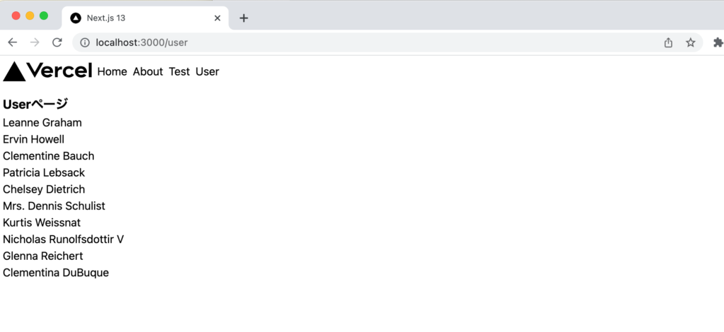Close the Next.js 13 tab
This screenshot has height=332, width=724.
tap(218, 18)
